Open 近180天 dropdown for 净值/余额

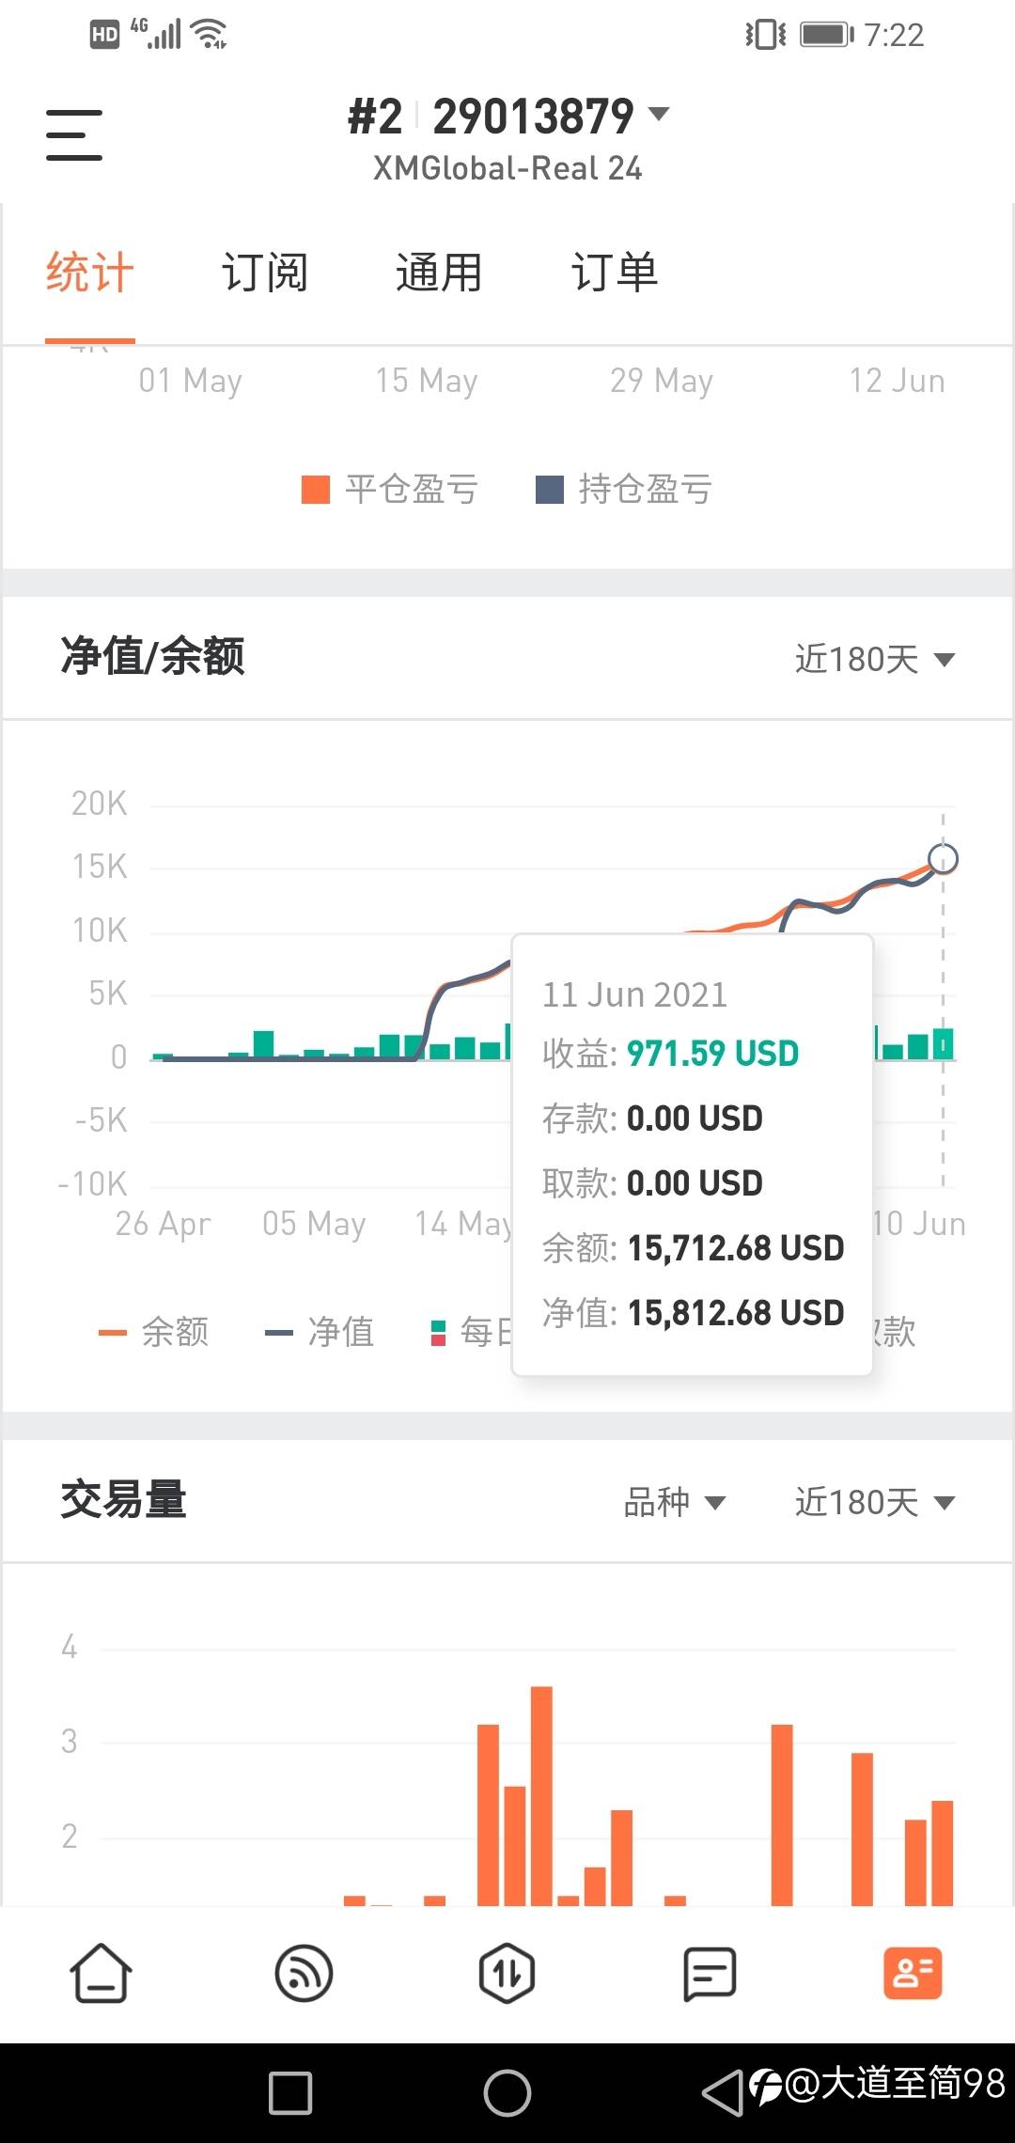click(875, 659)
